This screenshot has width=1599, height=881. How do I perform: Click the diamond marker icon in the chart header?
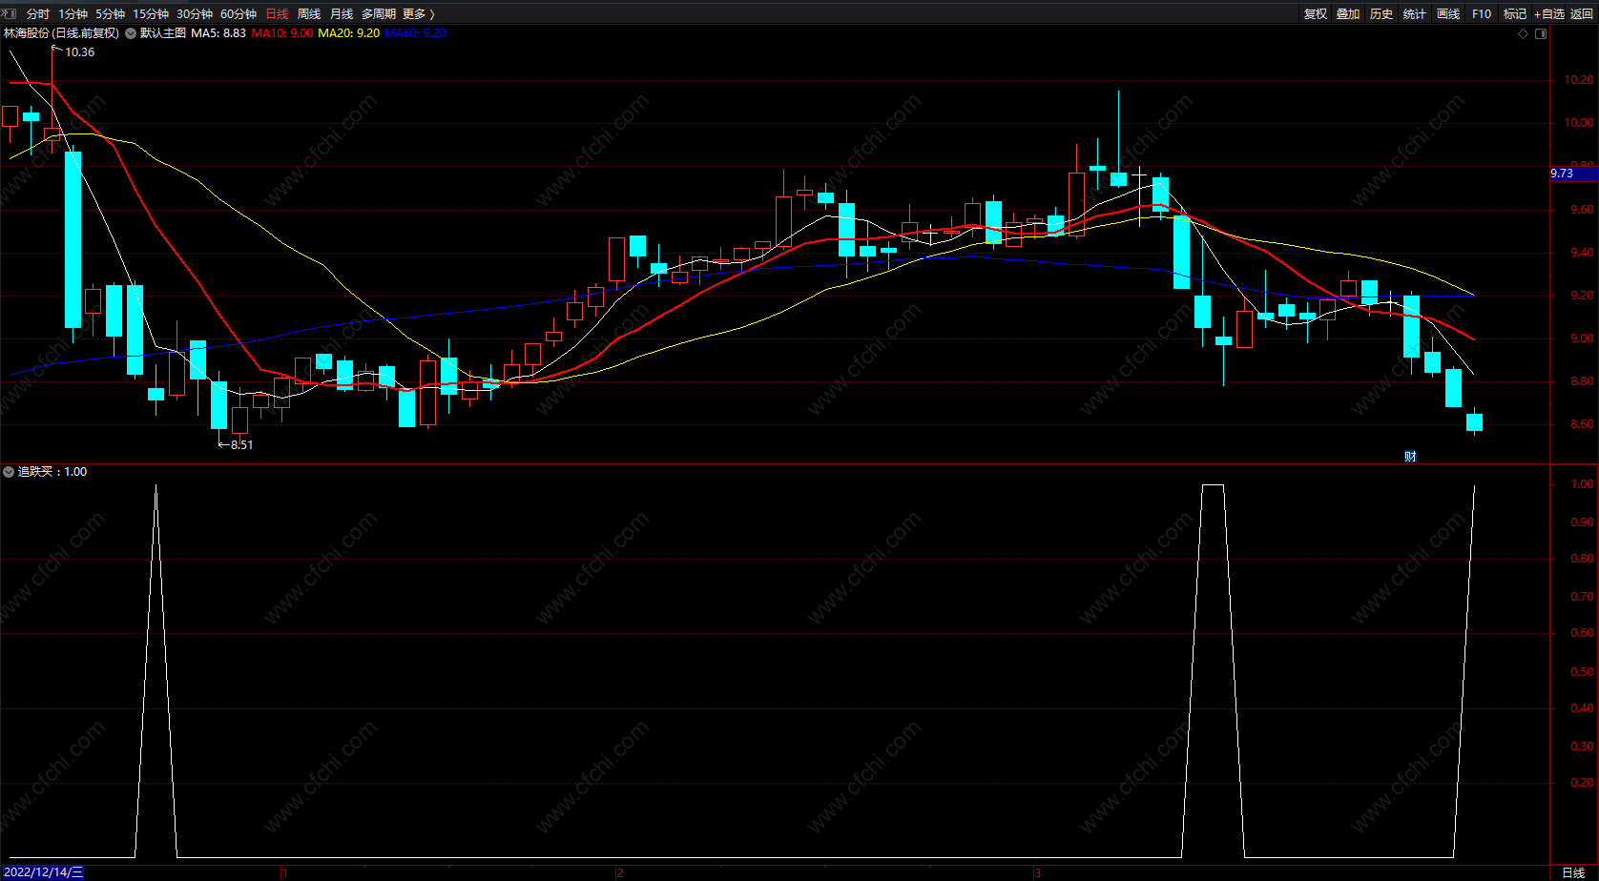1523,33
